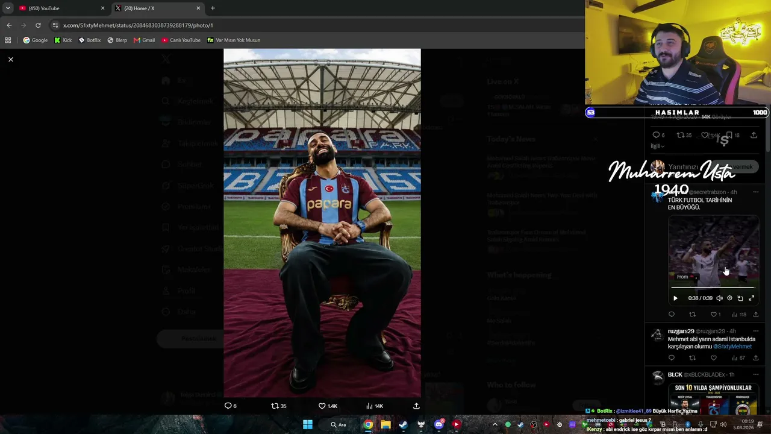View site information icon in address bar
This screenshot has width=771, height=434.
[55, 25]
